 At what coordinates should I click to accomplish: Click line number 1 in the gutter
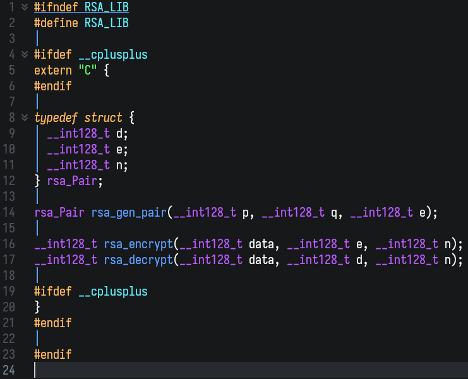pyautogui.click(x=11, y=7)
